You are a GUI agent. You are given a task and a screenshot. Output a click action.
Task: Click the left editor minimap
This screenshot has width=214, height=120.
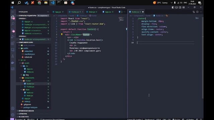point(121,19)
